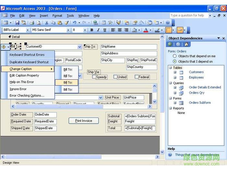Screen dimensions: 227x170
Task: Click the Print Invoice button
Action: (x=84, y=121)
